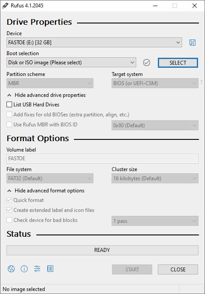Show the log via list icon

pyautogui.click(x=50, y=269)
